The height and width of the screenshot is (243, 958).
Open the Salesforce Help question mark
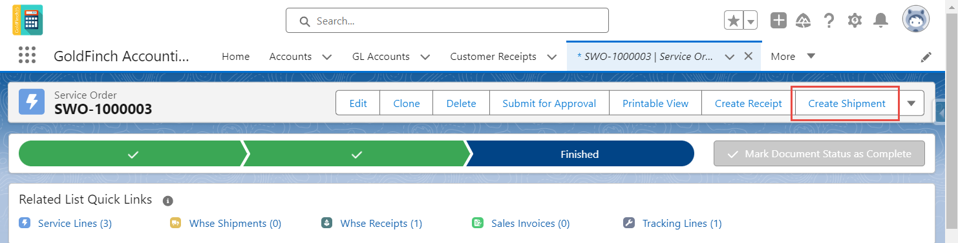coord(829,21)
